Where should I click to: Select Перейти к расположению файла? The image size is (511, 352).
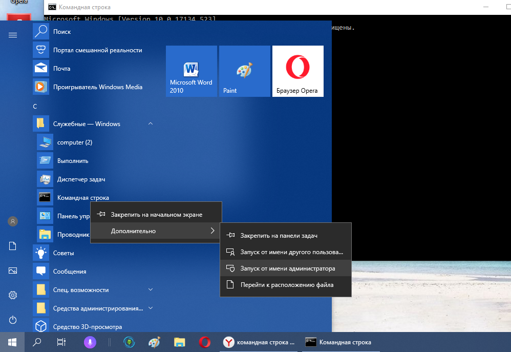click(x=286, y=284)
